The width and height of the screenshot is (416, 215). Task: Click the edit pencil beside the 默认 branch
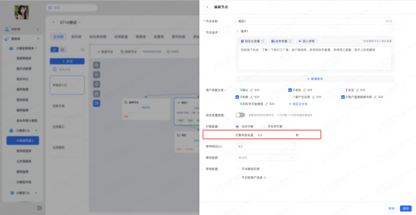[x=251, y=90]
